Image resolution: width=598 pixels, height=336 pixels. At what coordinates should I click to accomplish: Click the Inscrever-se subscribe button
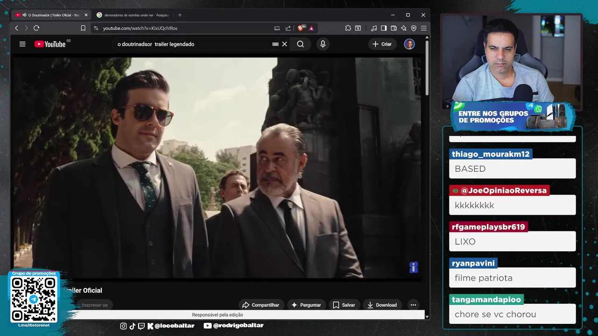pyautogui.click(x=95, y=305)
